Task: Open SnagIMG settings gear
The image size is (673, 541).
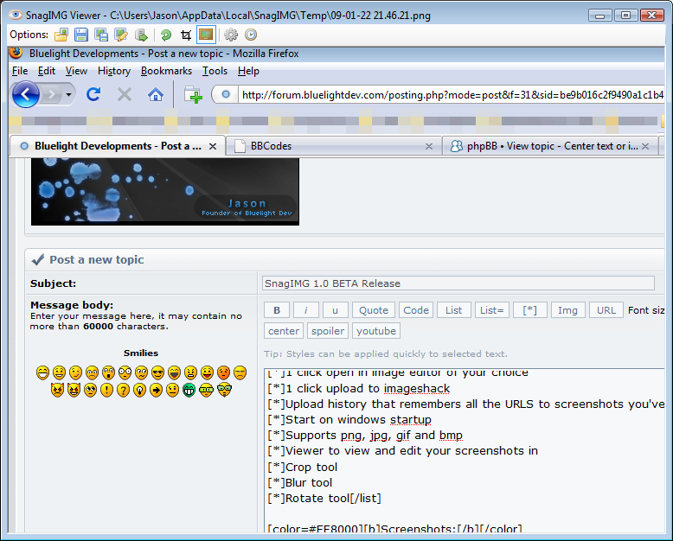Action: pyautogui.click(x=231, y=35)
